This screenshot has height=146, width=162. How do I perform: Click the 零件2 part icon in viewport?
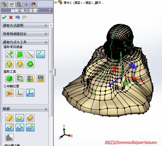coord(60,2)
